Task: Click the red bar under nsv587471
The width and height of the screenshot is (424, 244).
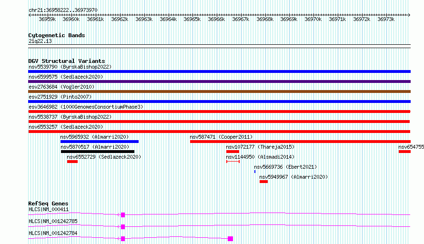Action: [301, 142]
